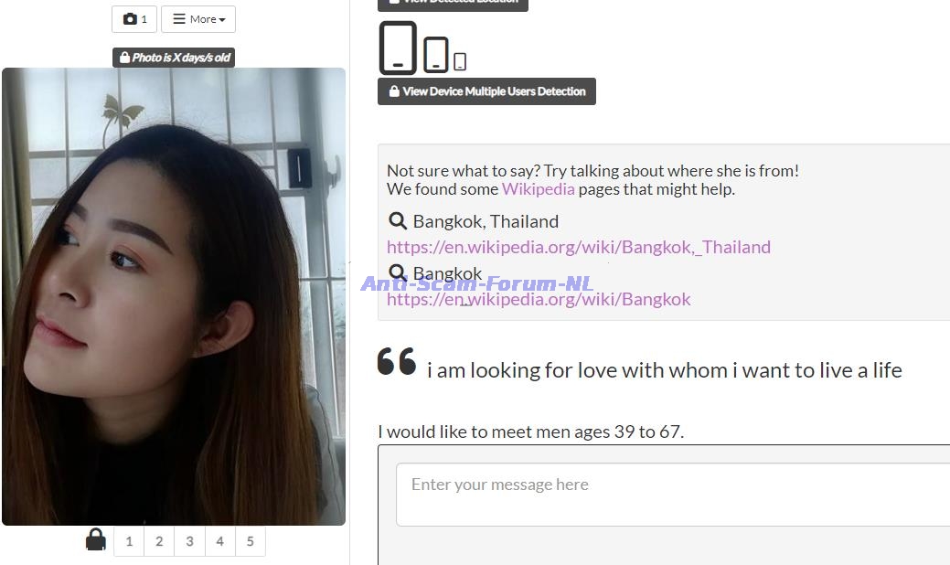Viewport: 950px width, 565px height.
Task: Click the padlock icon below the photo
Action: 96,540
